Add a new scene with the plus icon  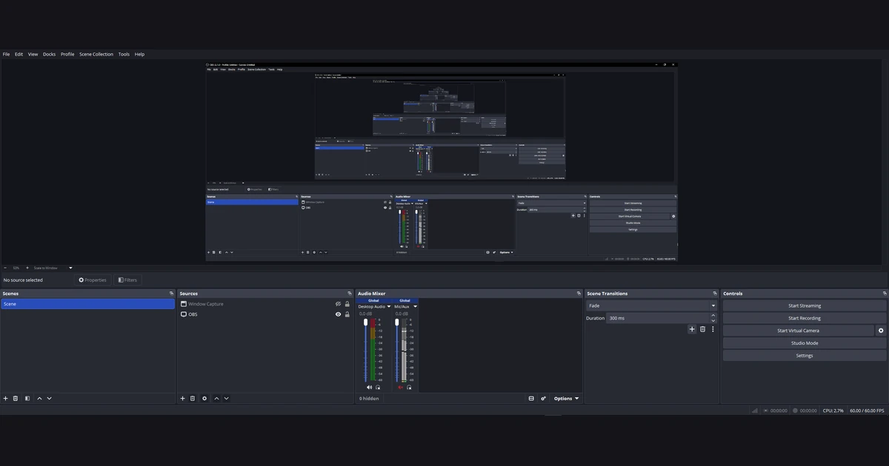[x=5, y=398]
